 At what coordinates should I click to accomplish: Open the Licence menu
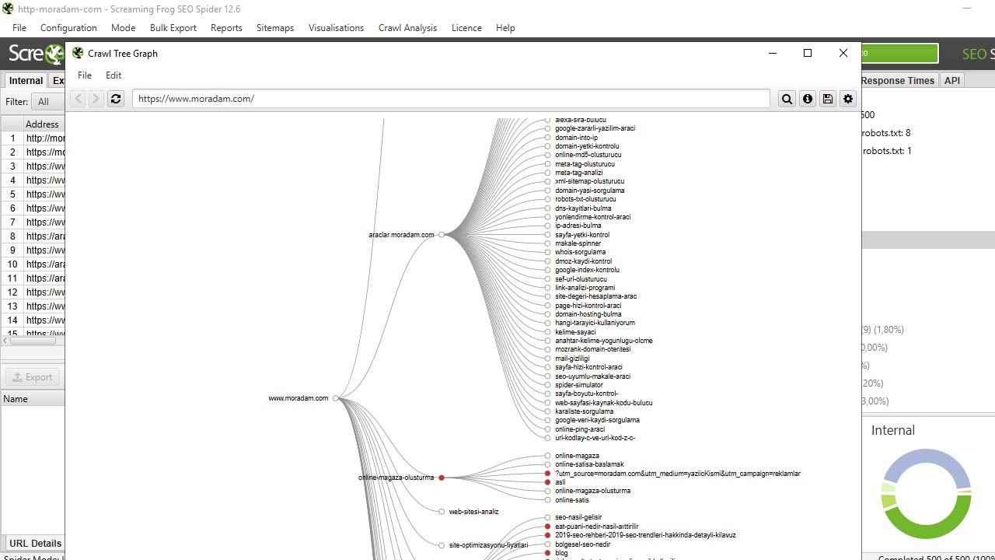pyautogui.click(x=466, y=27)
